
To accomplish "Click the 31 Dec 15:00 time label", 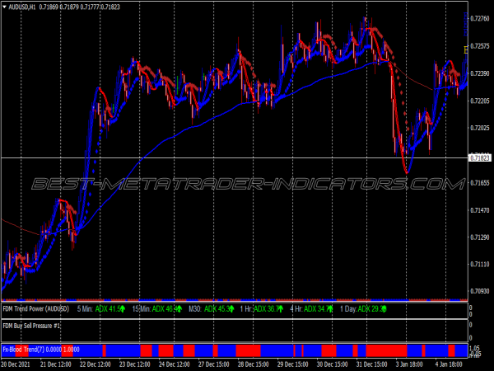I will click(372, 364).
